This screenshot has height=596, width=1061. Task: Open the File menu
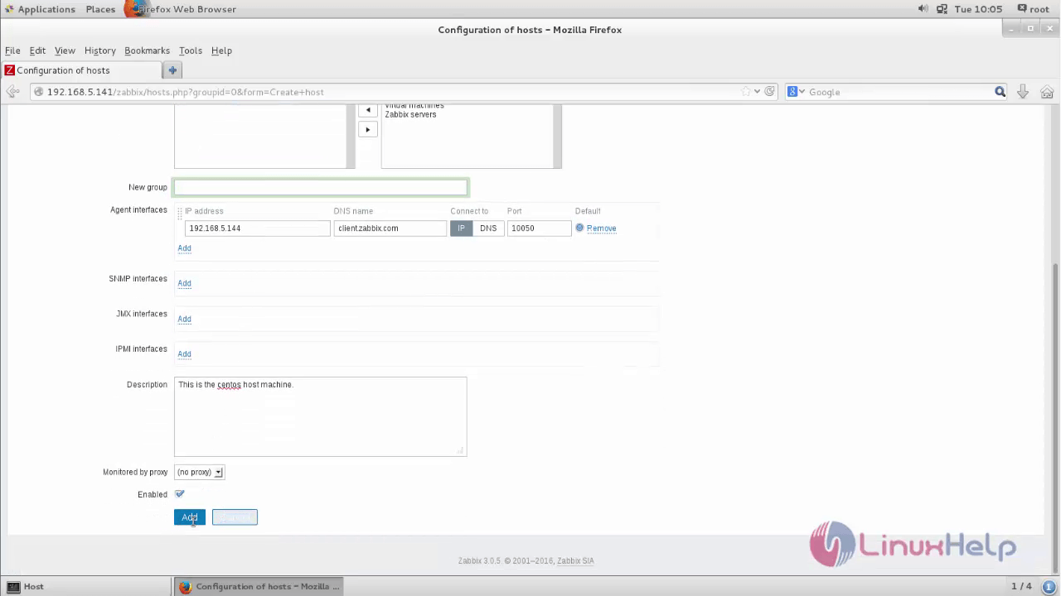click(x=12, y=50)
